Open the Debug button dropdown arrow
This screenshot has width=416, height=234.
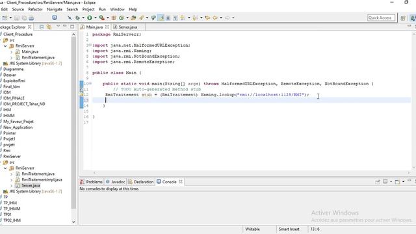click(83, 18)
